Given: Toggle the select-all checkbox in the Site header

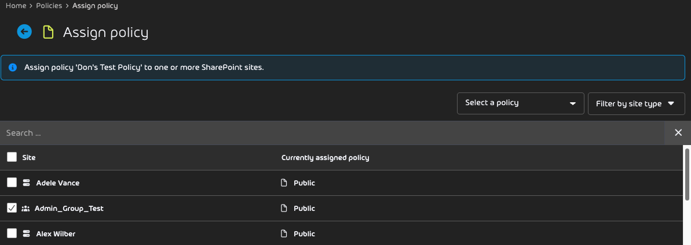Looking at the screenshot, I should tap(12, 157).
